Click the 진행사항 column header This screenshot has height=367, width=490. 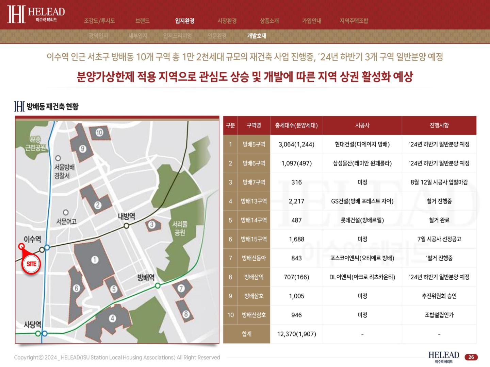click(x=439, y=125)
